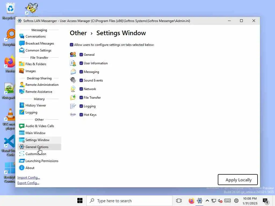This screenshot has width=275, height=206.
Task: Toggle the Network checkbox
Action: tap(81, 89)
